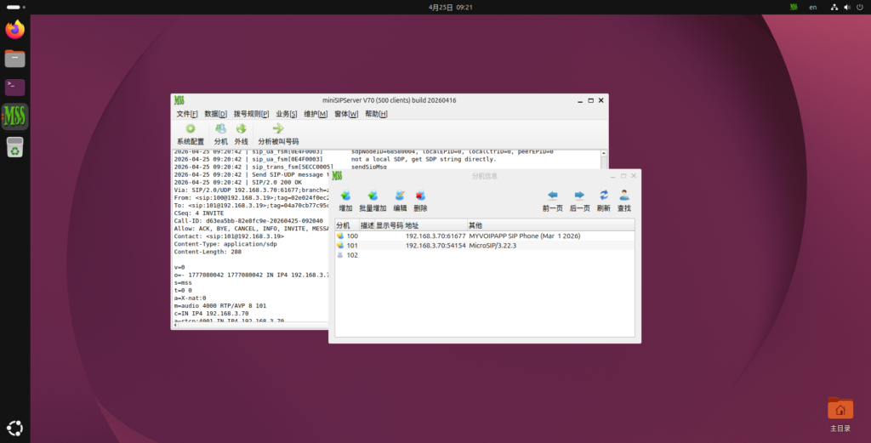Screen dimensions: 871x443
Task: Open 文件[F] menu
Action: tap(186, 114)
